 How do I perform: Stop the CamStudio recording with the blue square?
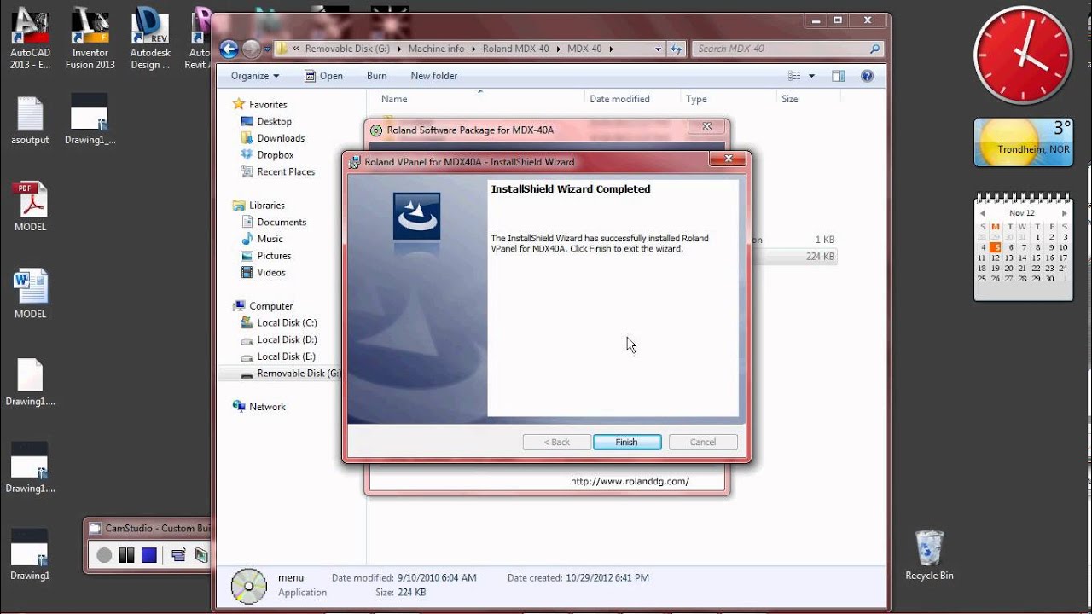149,555
